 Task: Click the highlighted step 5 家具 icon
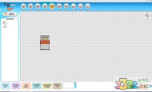pyautogui.click(x=52, y=6)
